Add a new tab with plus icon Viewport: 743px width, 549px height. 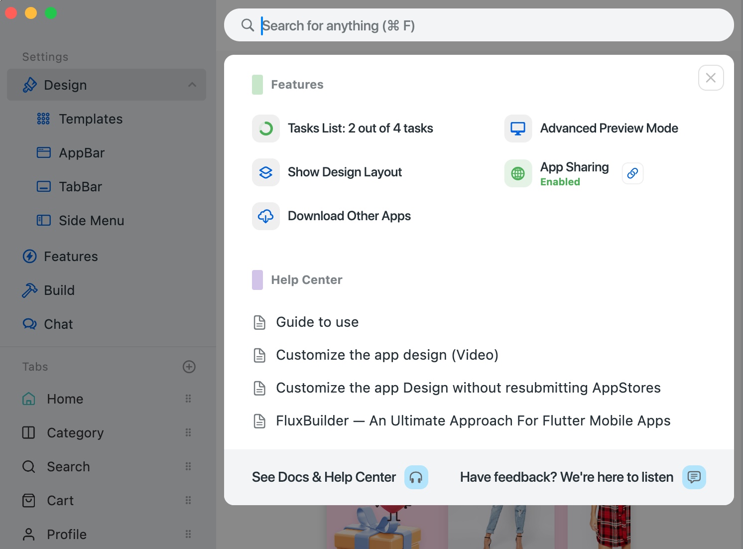(189, 367)
